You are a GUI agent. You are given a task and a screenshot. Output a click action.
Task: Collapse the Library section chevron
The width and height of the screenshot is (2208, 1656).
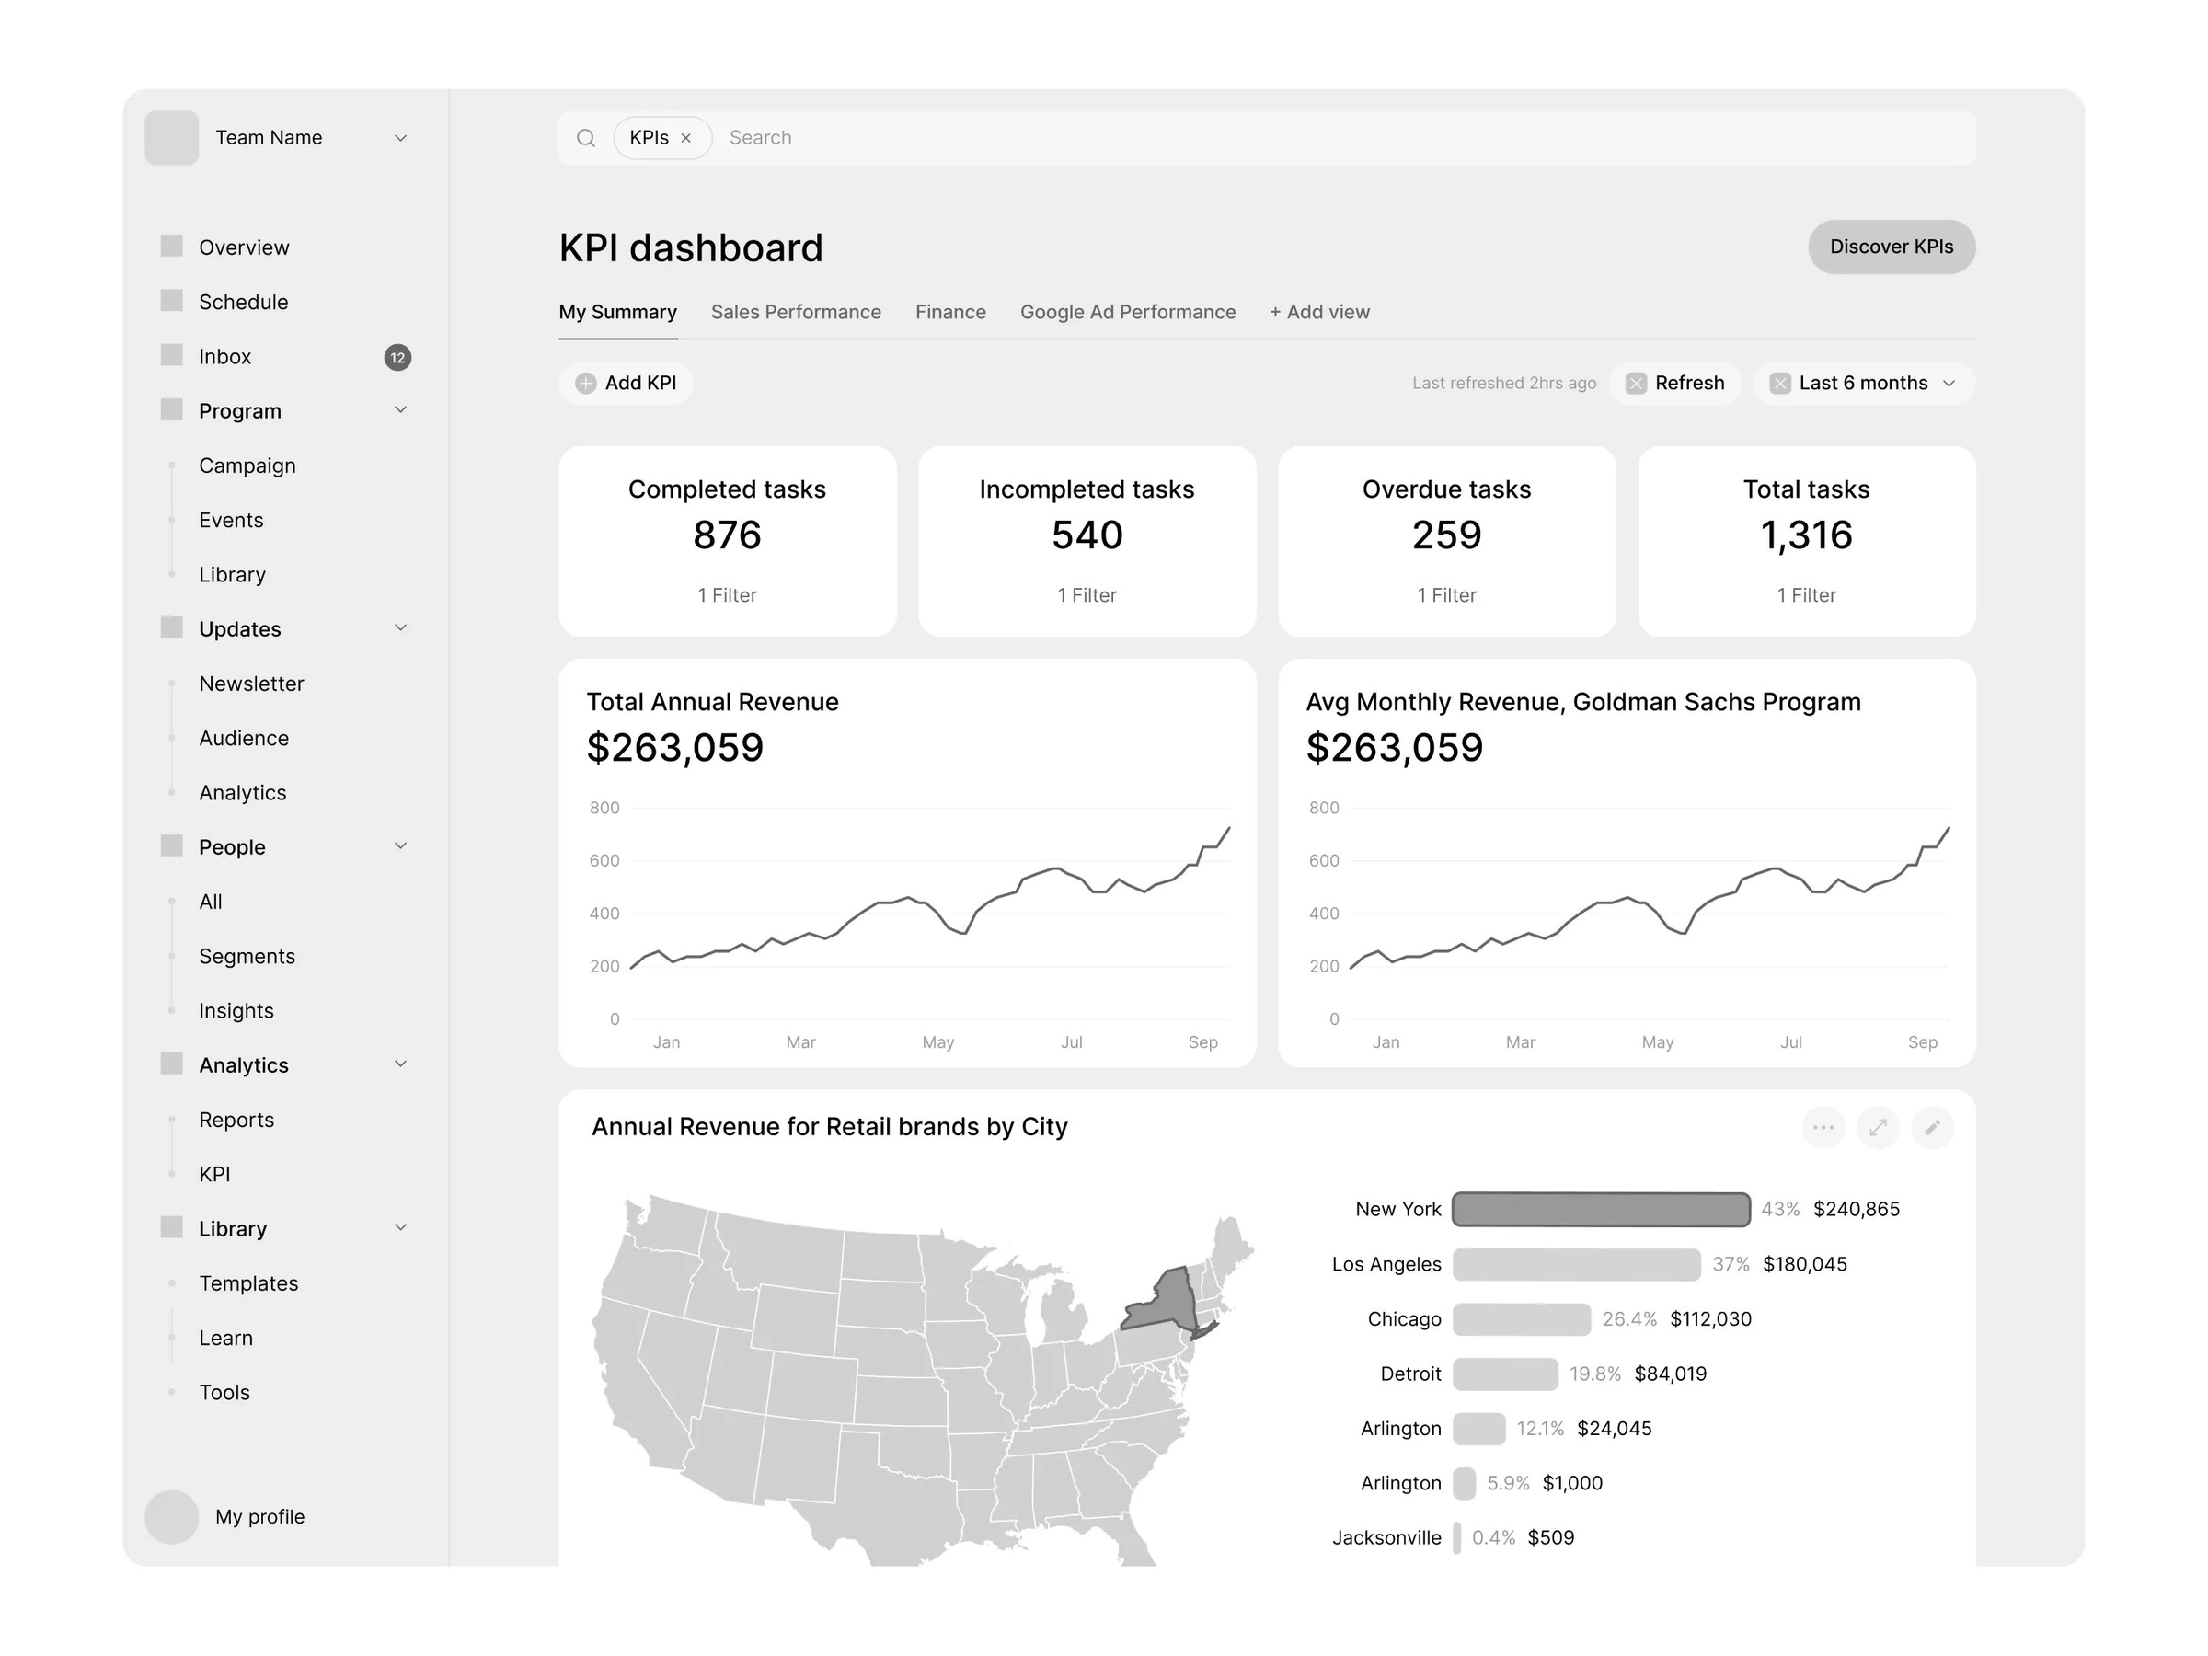[400, 1226]
